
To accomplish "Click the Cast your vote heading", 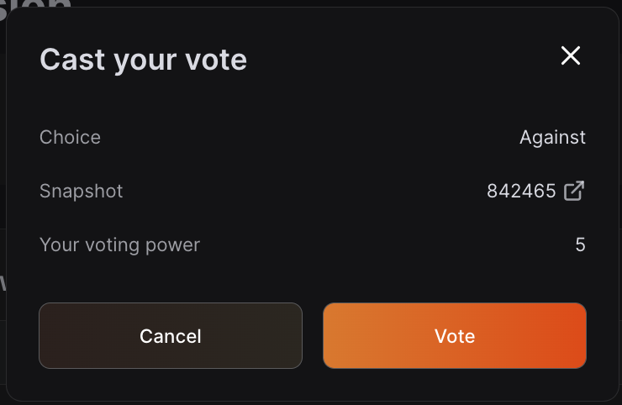I will [143, 60].
